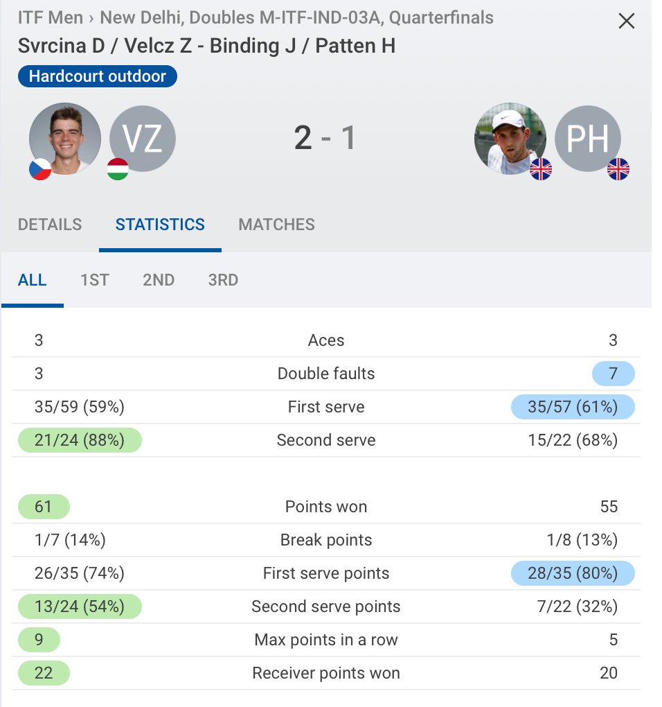This screenshot has width=662, height=707.
Task: View 1st set statistics
Action: pyautogui.click(x=95, y=280)
